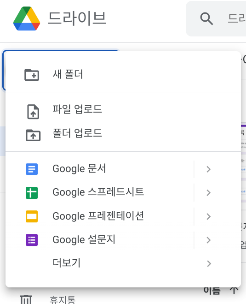Create a new Google 설문지
Image resolution: width=246 pixels, height=304 pixels.
[x=99, y=239]
